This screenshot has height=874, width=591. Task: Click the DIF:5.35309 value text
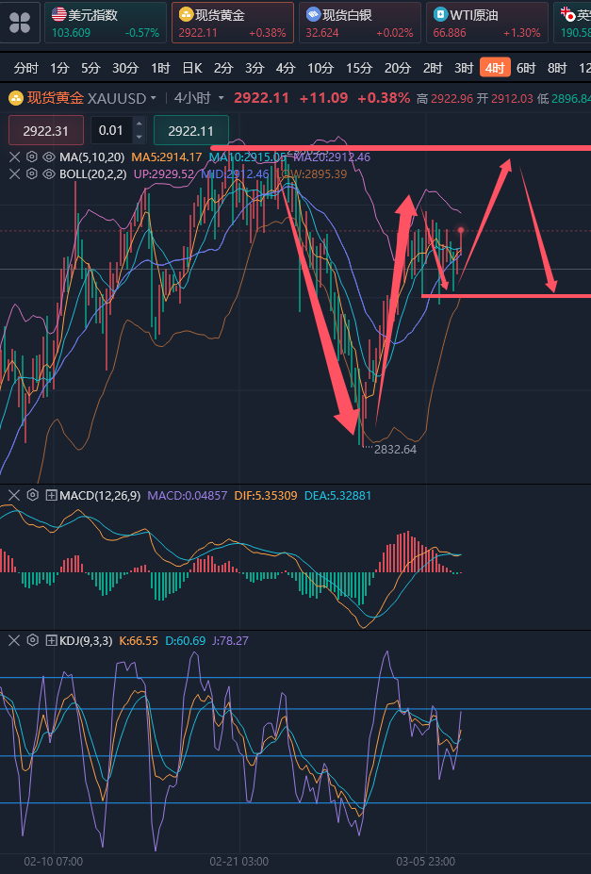click(266, 496)
